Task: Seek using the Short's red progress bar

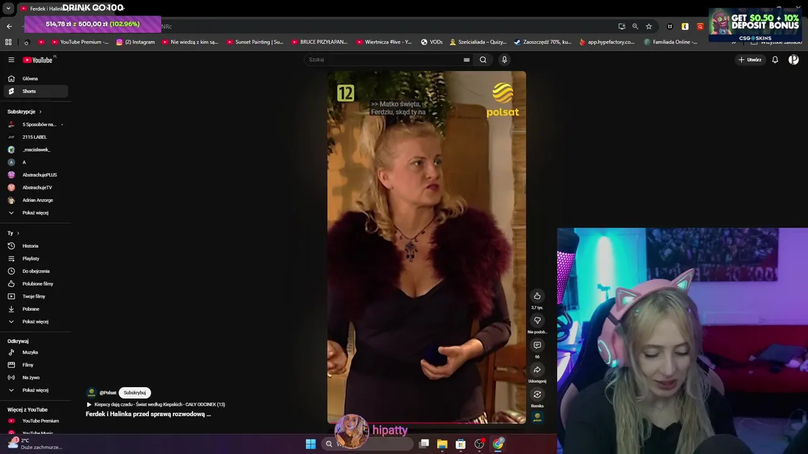Action: coord(426,422)
